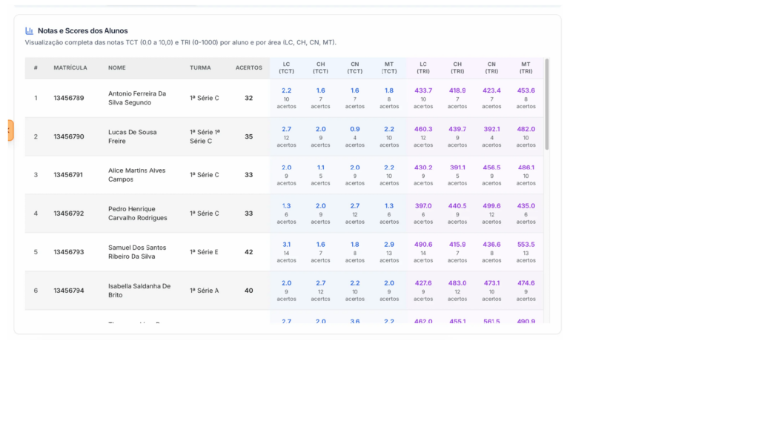Sort by the MATRÍCULA column header
Viewport: 759px width, 427px height.
(70, 68)
